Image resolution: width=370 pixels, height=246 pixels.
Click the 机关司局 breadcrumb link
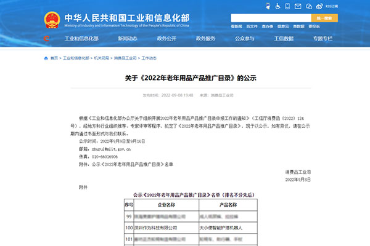click(x=102, y=58)
